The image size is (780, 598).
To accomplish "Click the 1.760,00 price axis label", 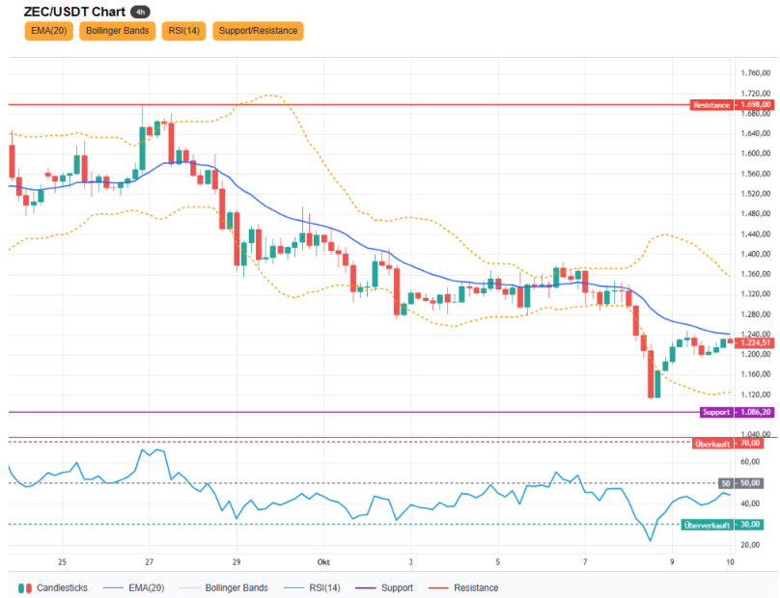I will [755, 73].
